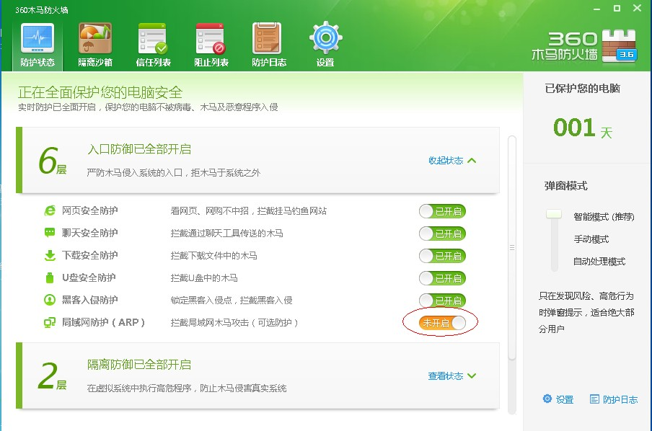
Task: Click U盘安全防护 label text
Action: coord(89,277)
